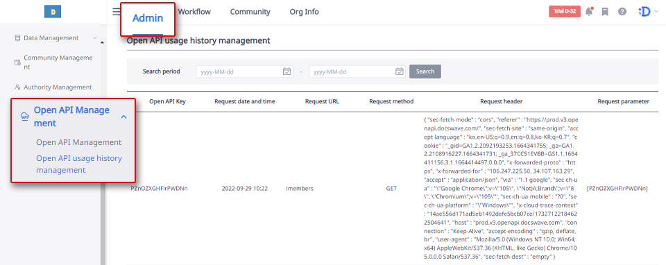Click the Request header column header
Screen dimensions: 666x265
(501, 101)
